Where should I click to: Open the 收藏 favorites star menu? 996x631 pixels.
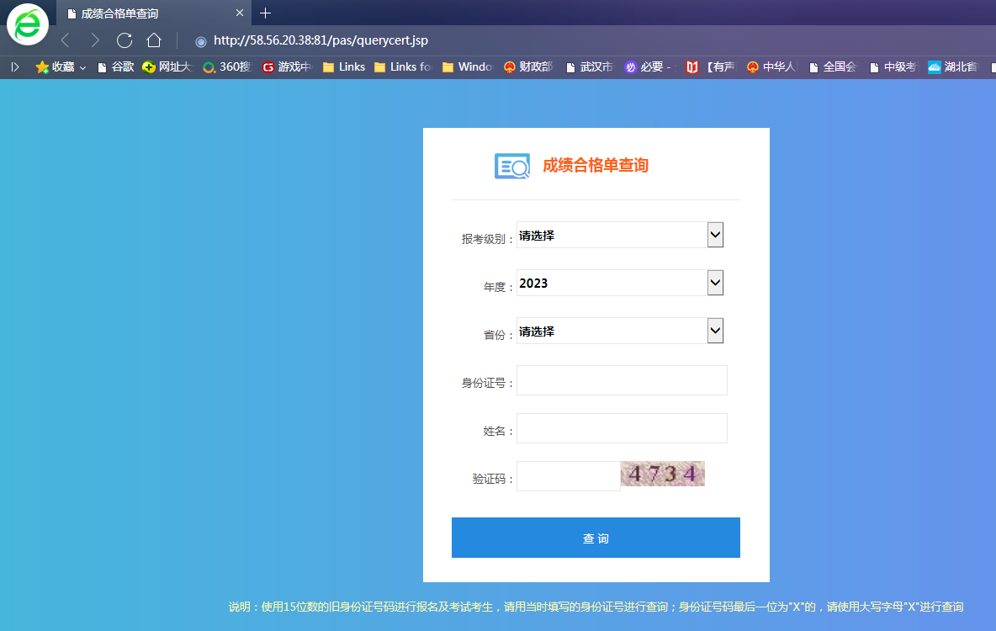point(60,67)
